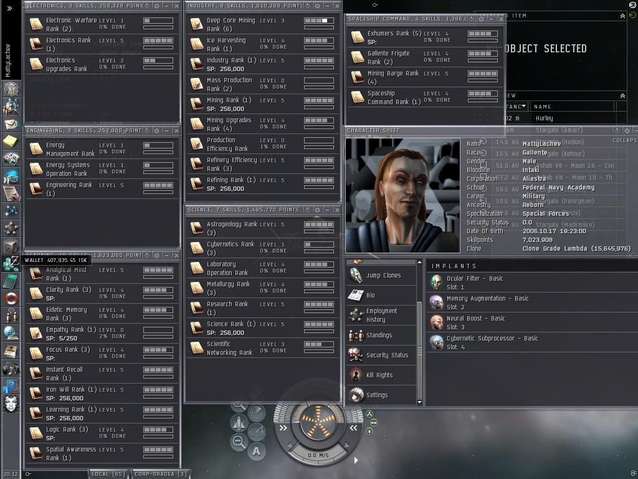638x479 pixels.
Task: Toggle the Autopilot 'A' button
Action: coord(256,452)
